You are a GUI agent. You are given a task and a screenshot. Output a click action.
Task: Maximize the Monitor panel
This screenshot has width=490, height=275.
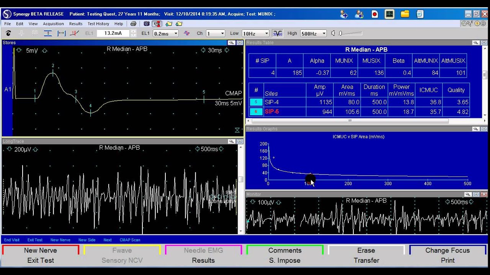[x=476, y=194]
